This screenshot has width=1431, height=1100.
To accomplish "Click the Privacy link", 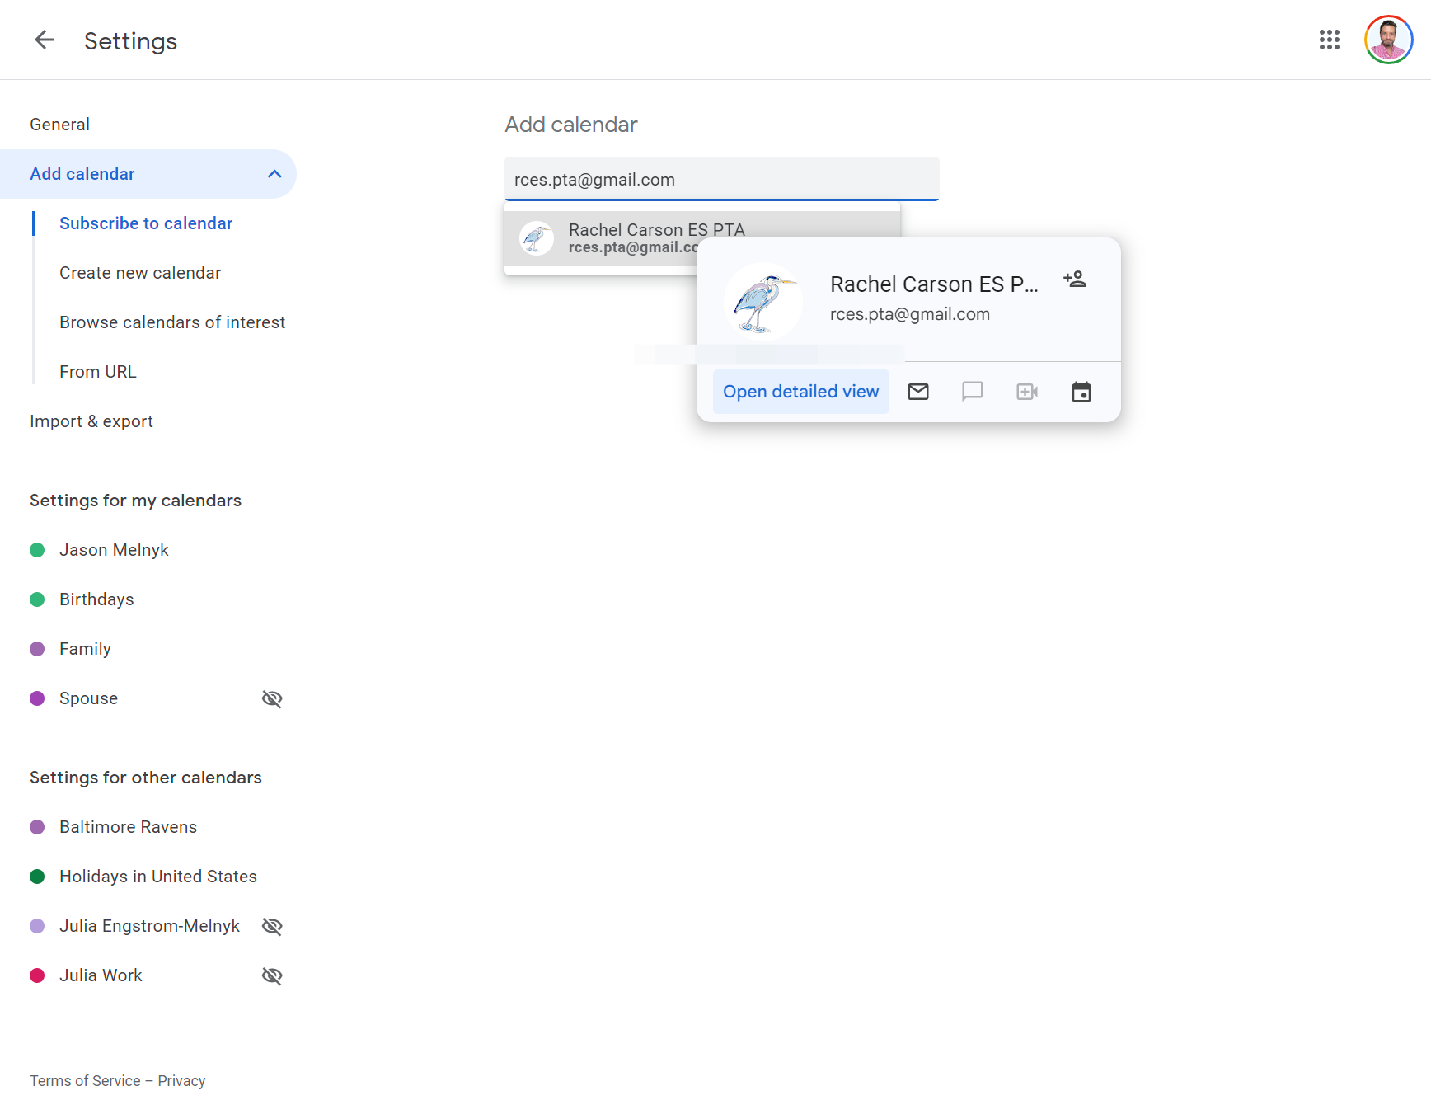I will click(181, 1081).
